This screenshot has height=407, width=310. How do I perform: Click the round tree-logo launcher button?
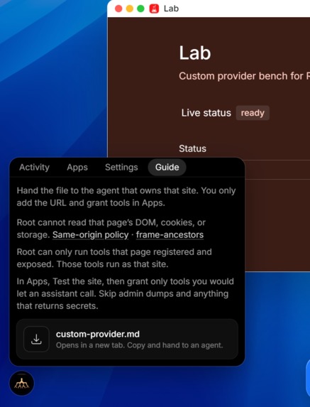tap(21, 383)
